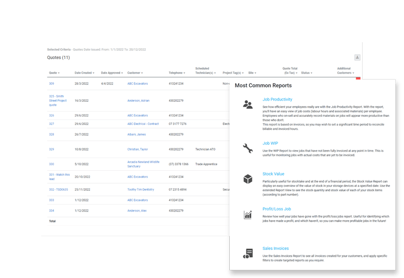Open customer Albarn, James

[136, 134]
